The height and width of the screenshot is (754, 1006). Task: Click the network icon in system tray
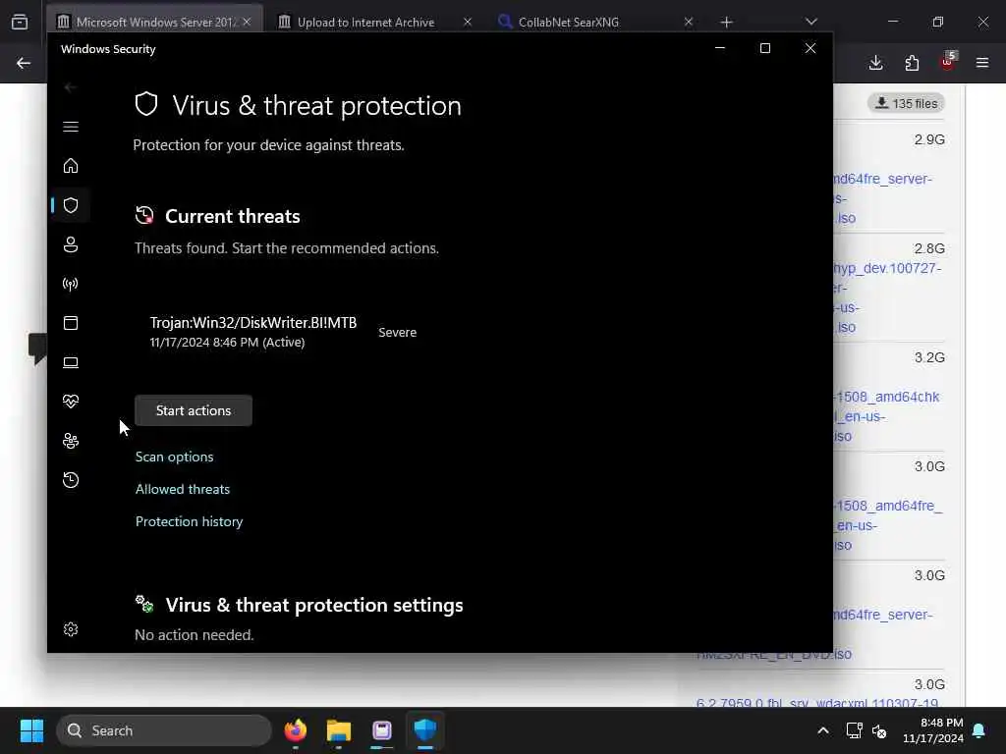click(x=854, y=730)
